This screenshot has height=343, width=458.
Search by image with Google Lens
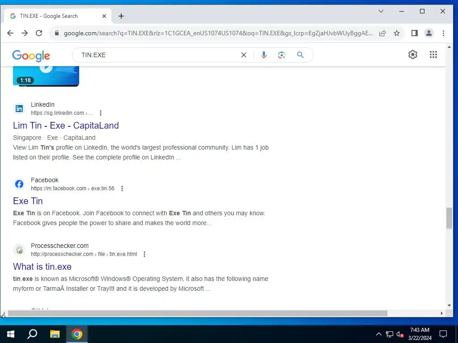point(282,55)
